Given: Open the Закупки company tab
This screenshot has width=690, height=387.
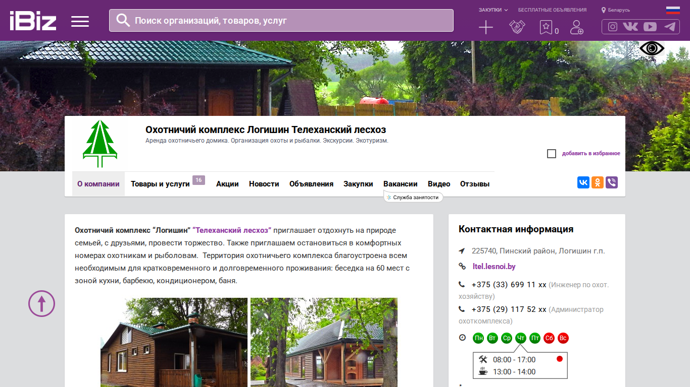Looking at the screenshot, I should (358, 184).
